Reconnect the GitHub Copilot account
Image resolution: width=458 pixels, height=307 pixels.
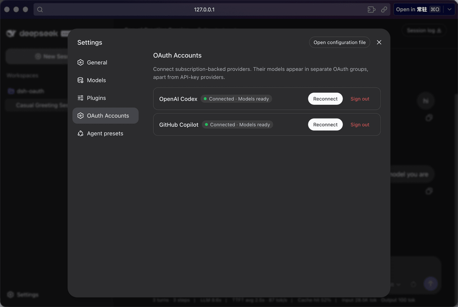pos(325,125)
